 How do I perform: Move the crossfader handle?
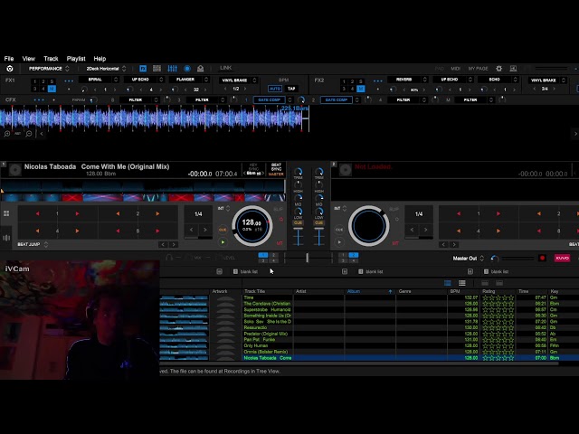307,258
